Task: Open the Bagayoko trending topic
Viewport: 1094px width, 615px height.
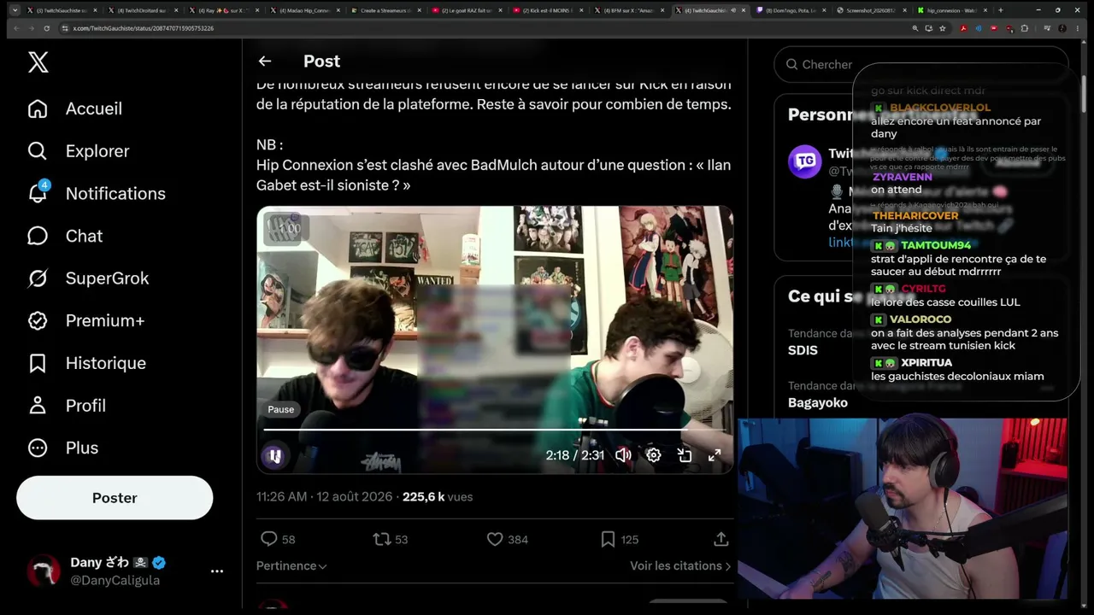Action: click(x=818, y=402)
